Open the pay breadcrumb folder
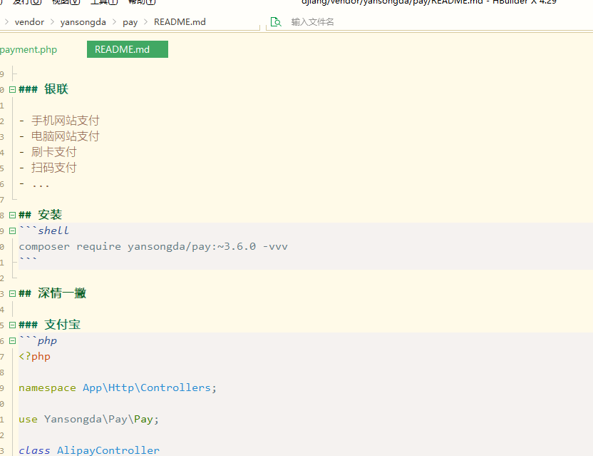This screenshot has width=593, height=456. click(130, 22)
